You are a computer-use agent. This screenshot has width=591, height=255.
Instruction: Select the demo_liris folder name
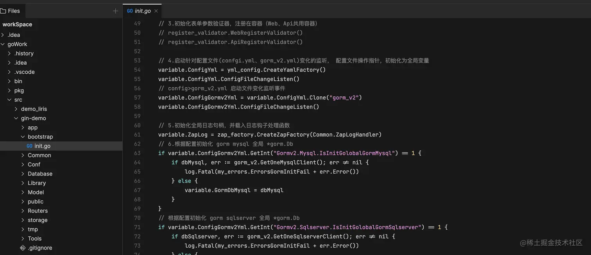[x=34, y=109]
